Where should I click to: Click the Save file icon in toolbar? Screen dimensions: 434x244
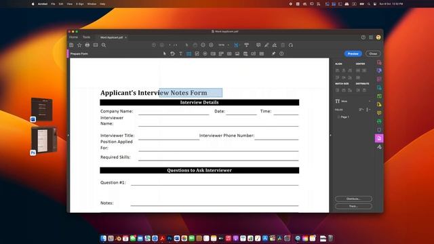pos(71,45)
